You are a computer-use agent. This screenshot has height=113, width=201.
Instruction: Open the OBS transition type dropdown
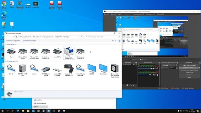(x=168, y=65)
